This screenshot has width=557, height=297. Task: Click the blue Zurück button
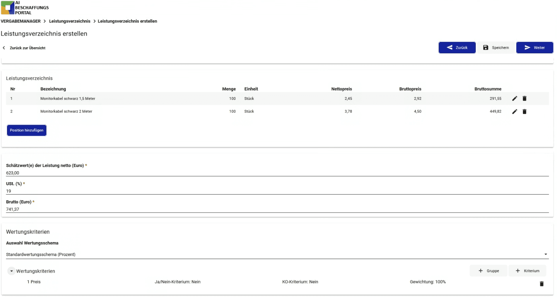point(457,48)
